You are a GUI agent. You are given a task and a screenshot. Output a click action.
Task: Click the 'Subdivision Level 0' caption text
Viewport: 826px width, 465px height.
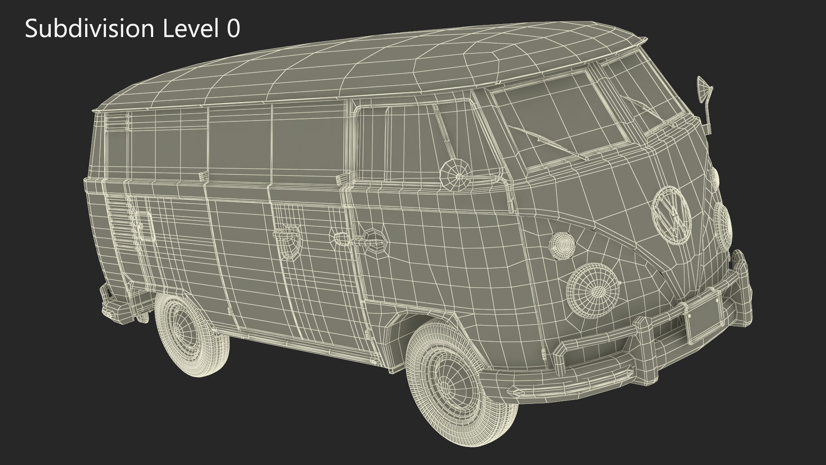click(x=133, y=29)
